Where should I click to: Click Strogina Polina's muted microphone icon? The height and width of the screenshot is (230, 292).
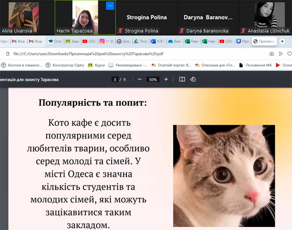120,31
